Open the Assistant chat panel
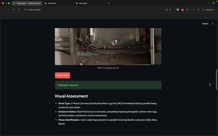The image size is (218, 136). tap(209, 10)
